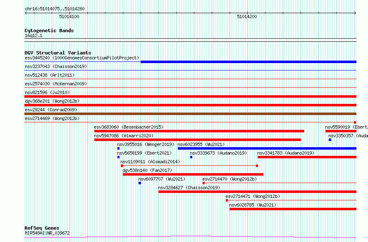This screenshot has width=368, height=242.
Task: Click the brown esv29244 Conrad2009 bar
Action: pos(190,114)
